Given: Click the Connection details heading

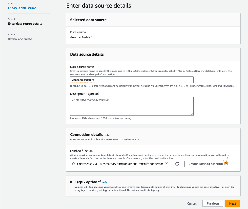Looking at the screenshot, I should [x=87, y=135].
